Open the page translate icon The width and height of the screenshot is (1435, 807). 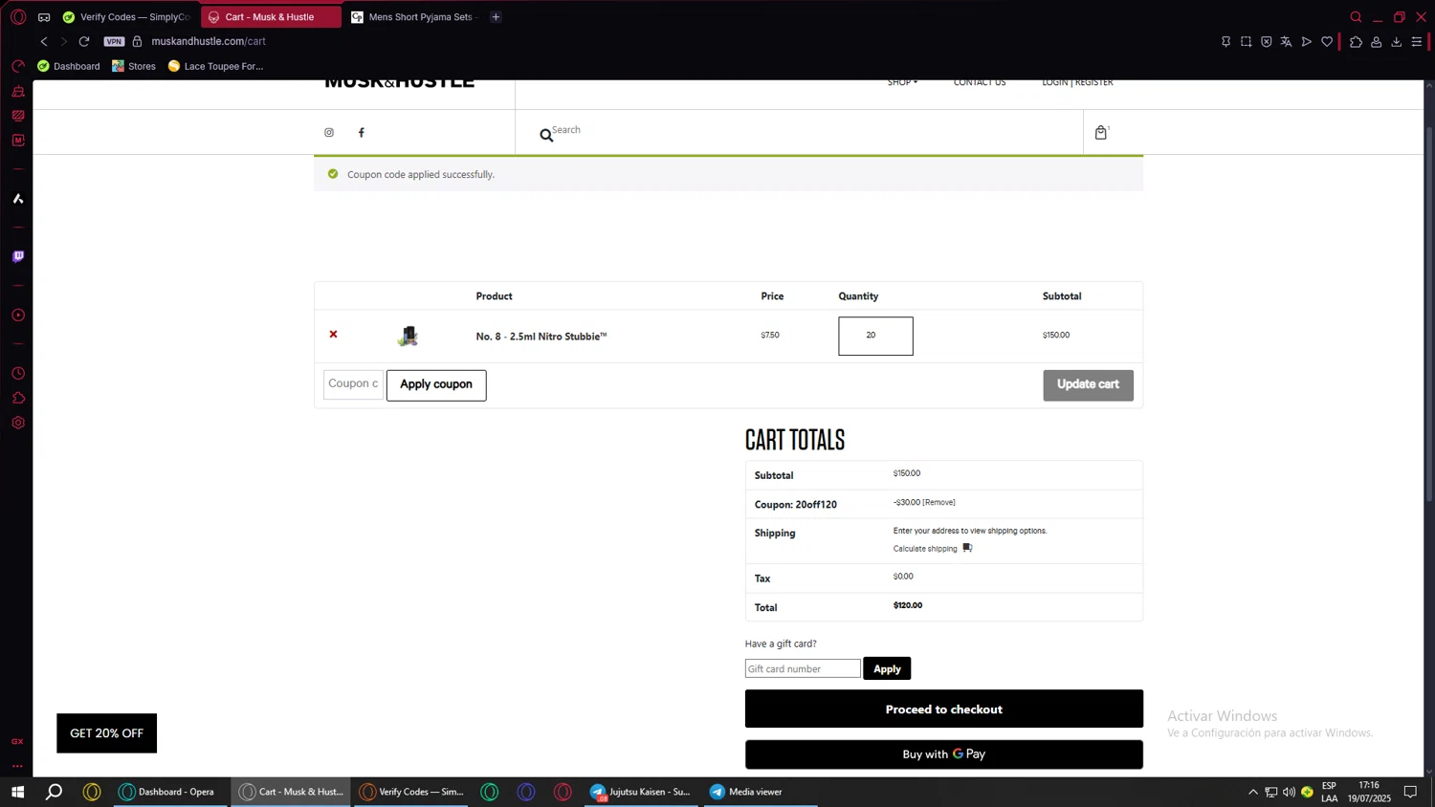click(1286, 42)
